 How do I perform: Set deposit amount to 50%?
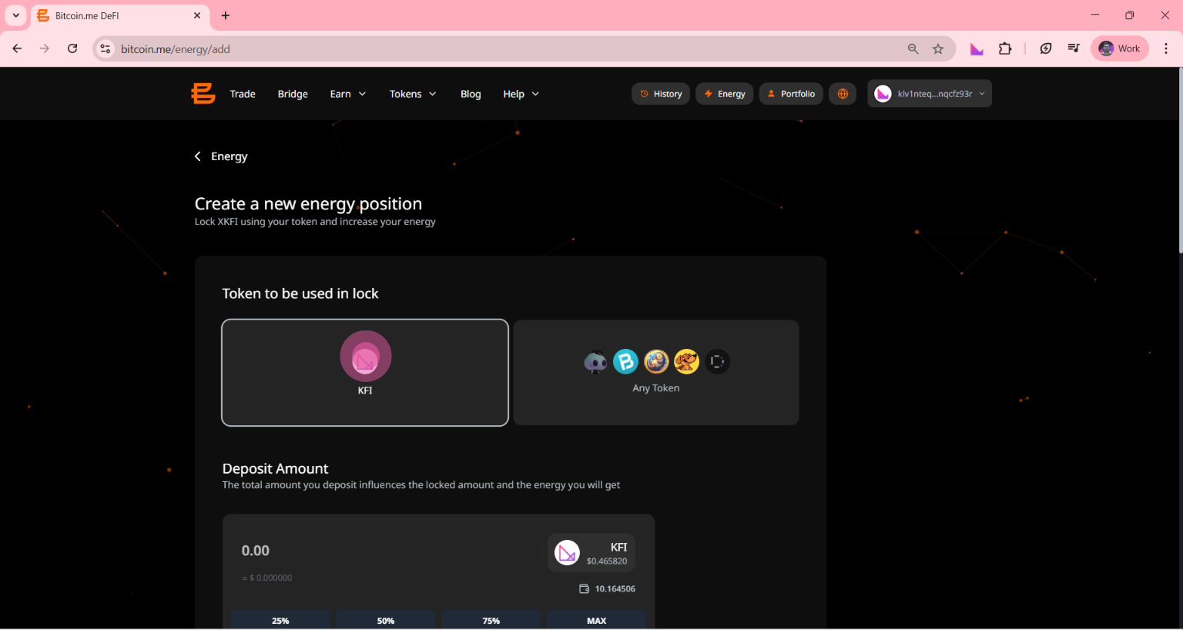point(386,620)
